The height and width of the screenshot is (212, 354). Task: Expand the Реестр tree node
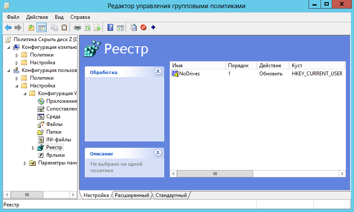pyautogui.click(x=33, y=148)
